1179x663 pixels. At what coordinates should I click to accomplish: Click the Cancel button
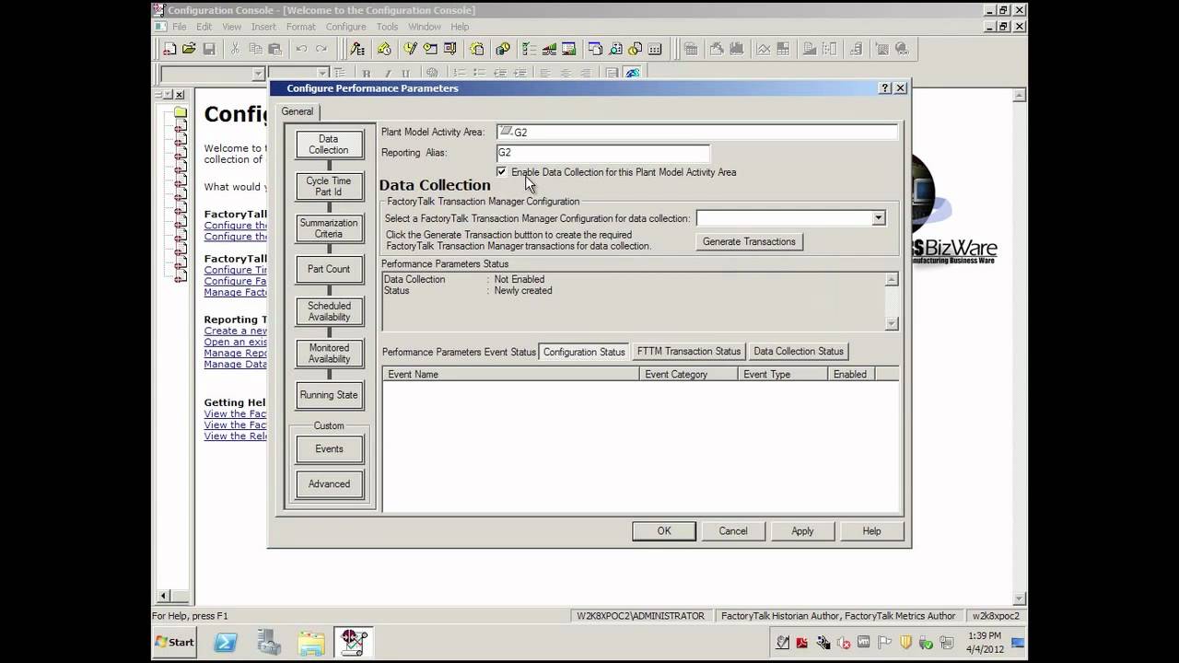point(733,531)
